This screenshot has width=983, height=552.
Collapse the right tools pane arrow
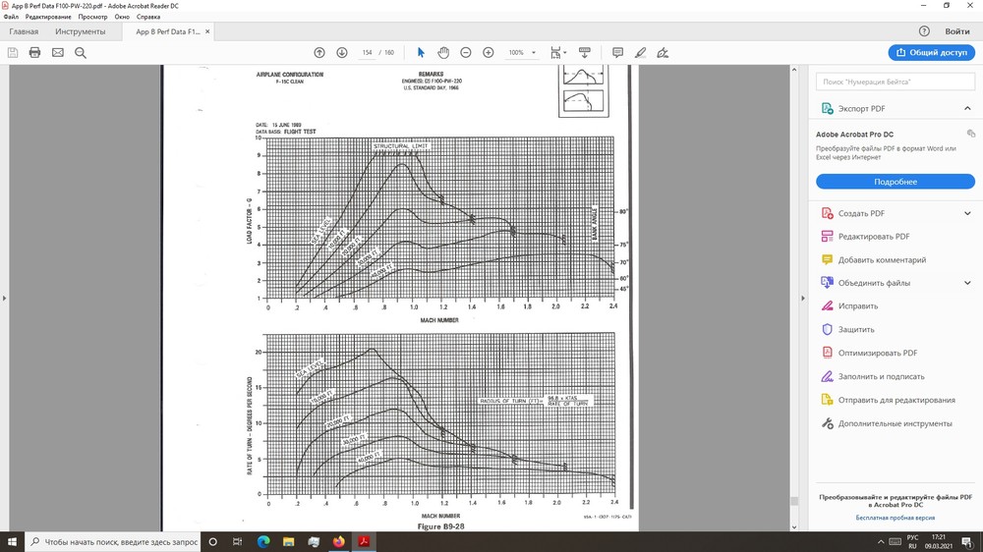click(x=803, y=298)
